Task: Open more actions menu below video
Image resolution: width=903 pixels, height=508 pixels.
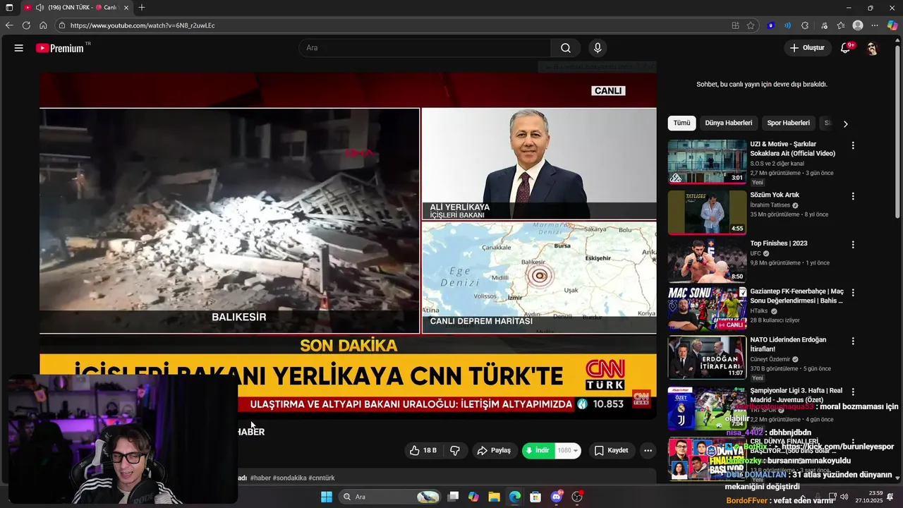Action: pyautogui.click(x=648, y=450)
